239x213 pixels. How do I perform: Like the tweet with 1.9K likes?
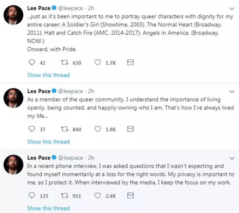98,129
